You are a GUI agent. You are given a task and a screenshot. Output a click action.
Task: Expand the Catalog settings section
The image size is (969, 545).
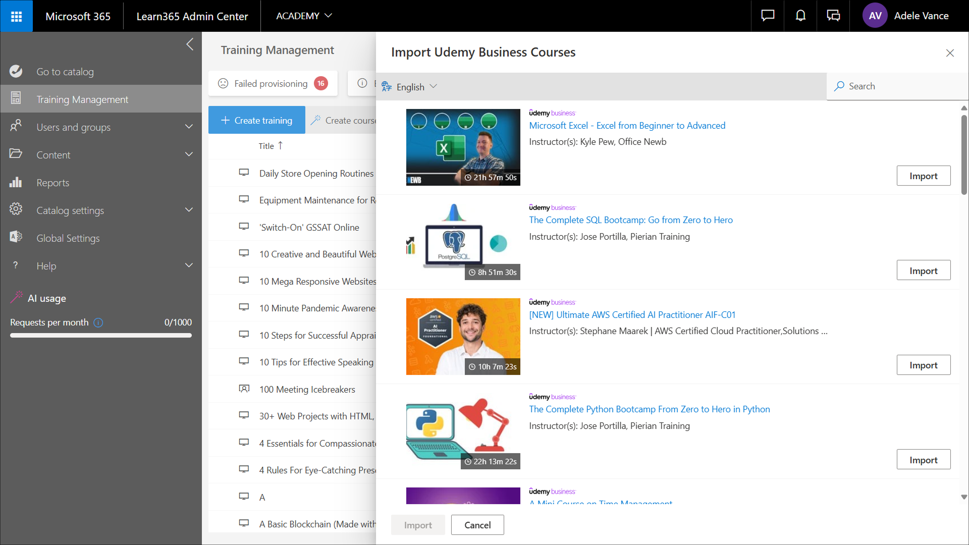(x=189, y=210)
